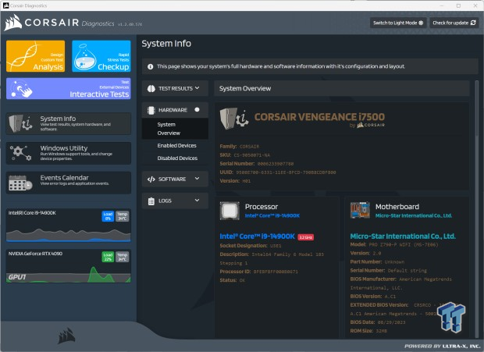The image size is (484, 352).
Task: Click the refresh icon on Check for update
Action: click(x=473, y=23)
